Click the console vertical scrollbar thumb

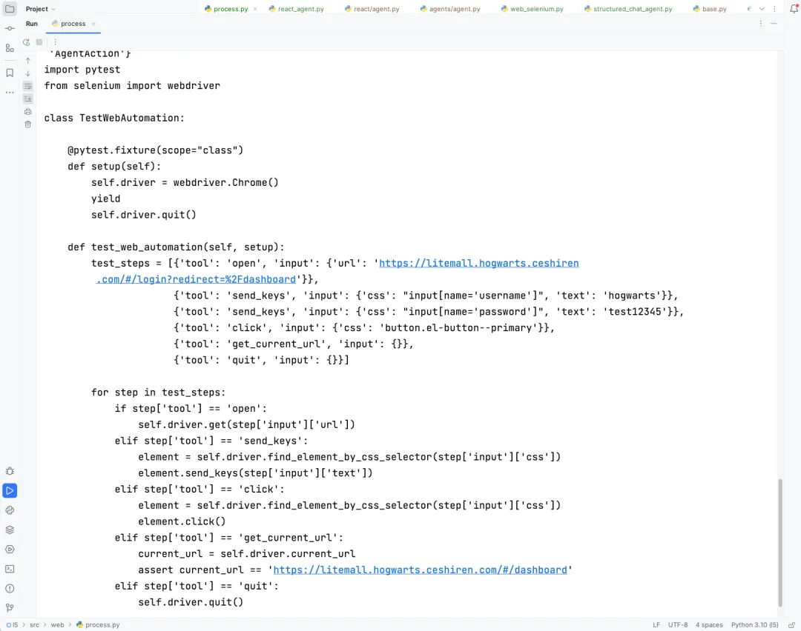[x=780, y=543]
